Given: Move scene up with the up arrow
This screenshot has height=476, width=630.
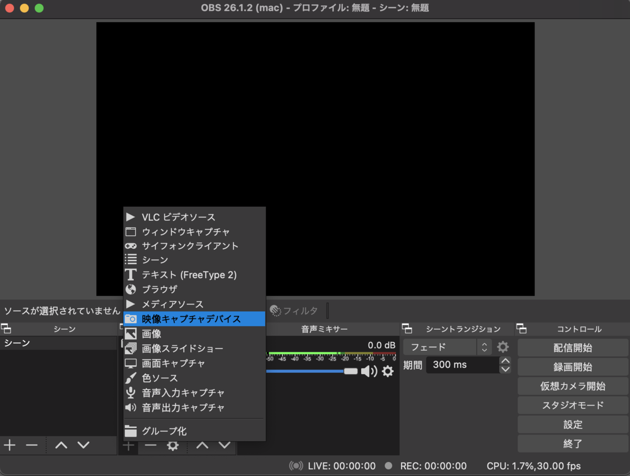Looking at the screenshot, I should [61, 446].
